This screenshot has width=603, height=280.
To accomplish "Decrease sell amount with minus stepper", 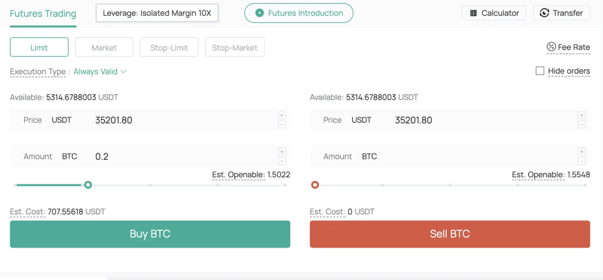I will pyautogui.click(x=582, y=161).
